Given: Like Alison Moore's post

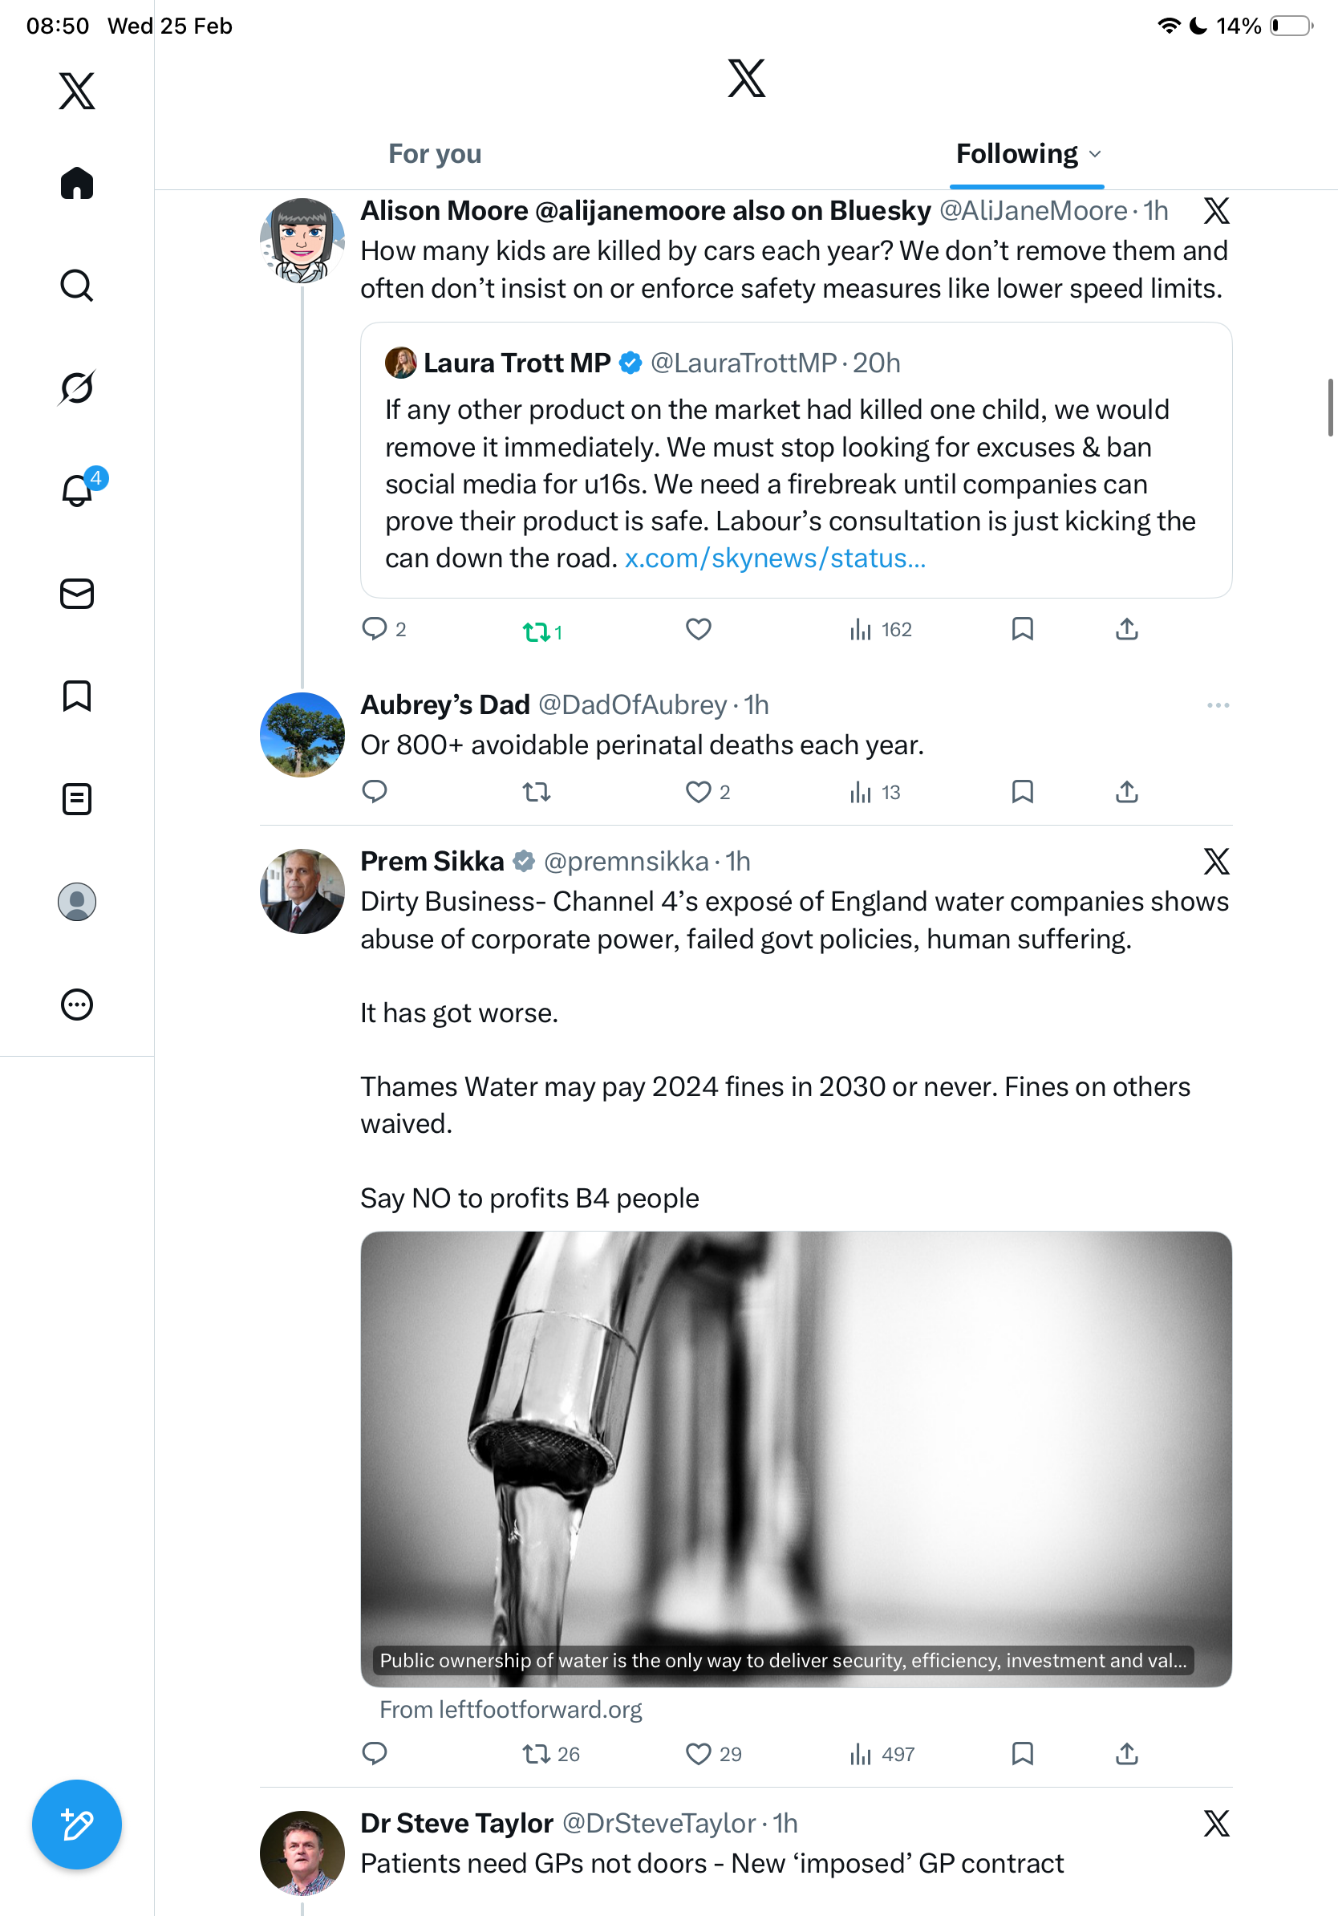Looking at the screenshot, I should tap(698, 629).
